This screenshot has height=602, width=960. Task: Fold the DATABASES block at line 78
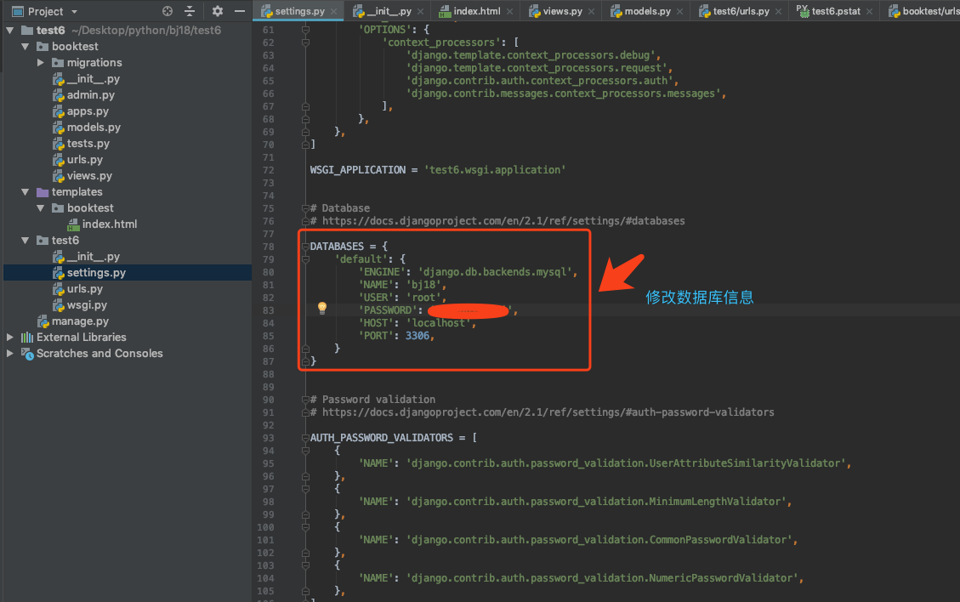(x=305, y=247)
